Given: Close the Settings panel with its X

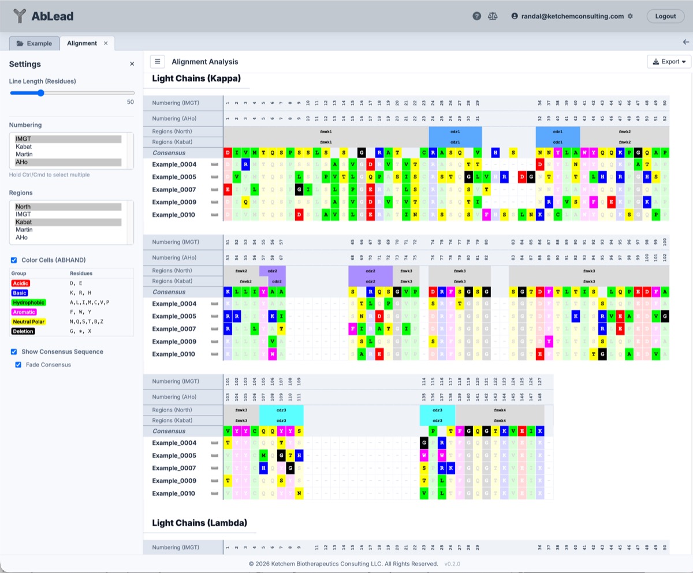Looking at the screenshot, I should pyautogui.click(x=132, y=64).
